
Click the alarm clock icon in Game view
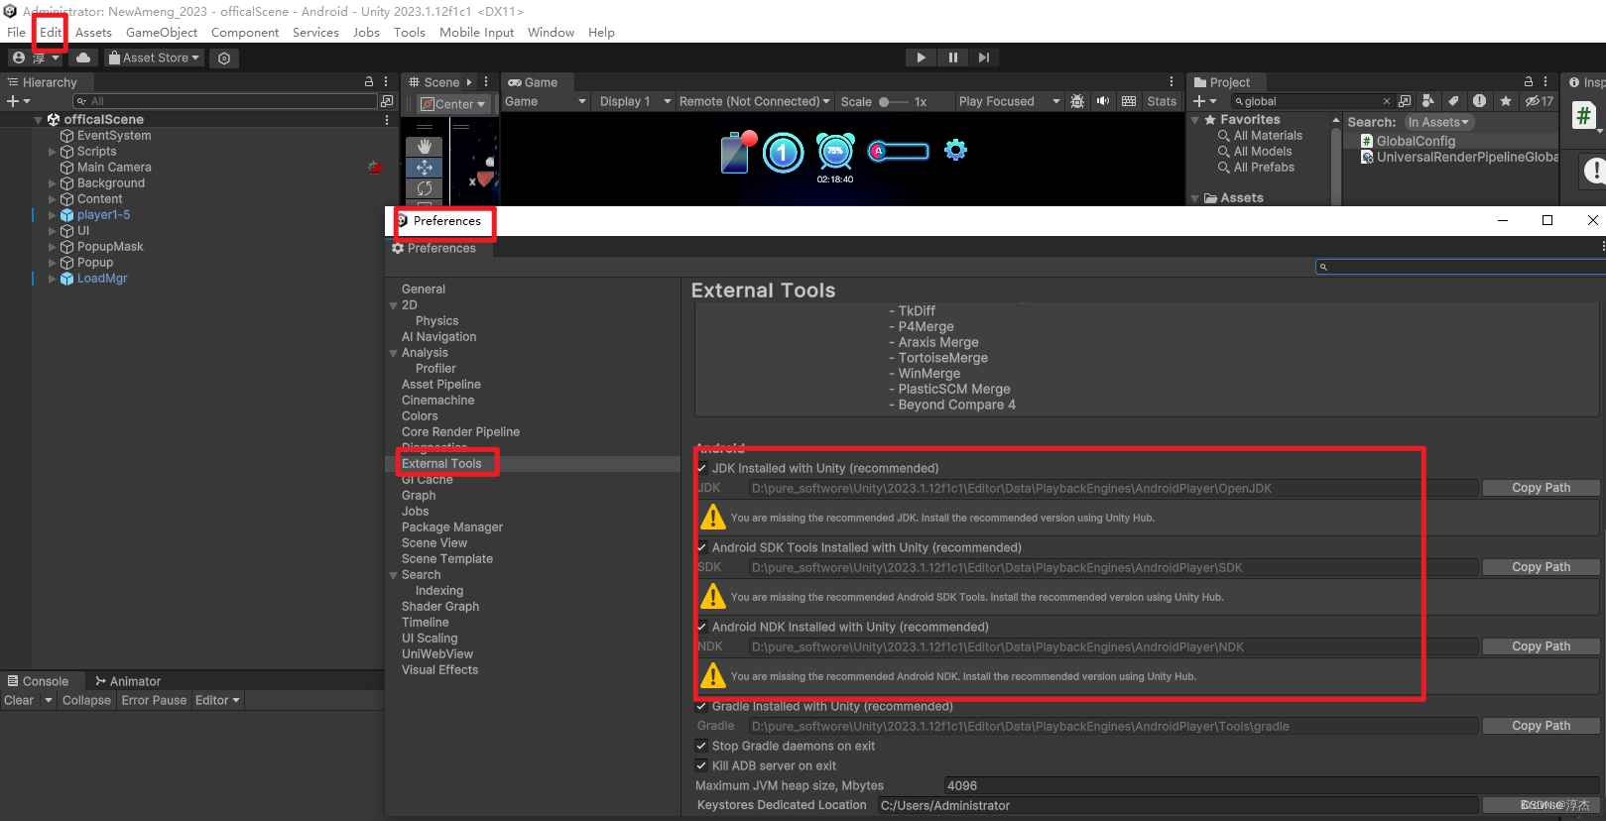[x=835, y=152]
